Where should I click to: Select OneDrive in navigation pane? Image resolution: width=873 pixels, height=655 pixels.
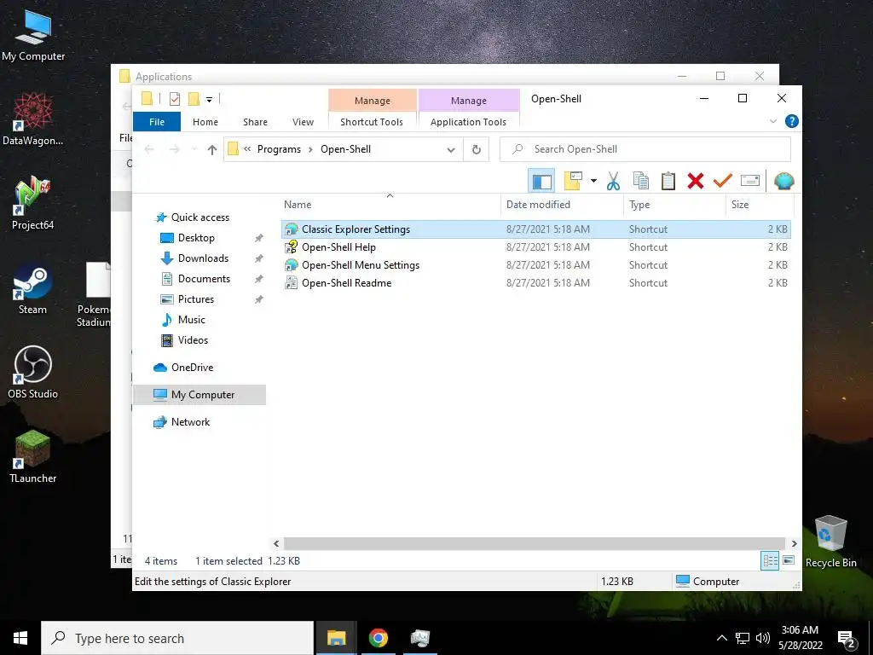point(192,368)
